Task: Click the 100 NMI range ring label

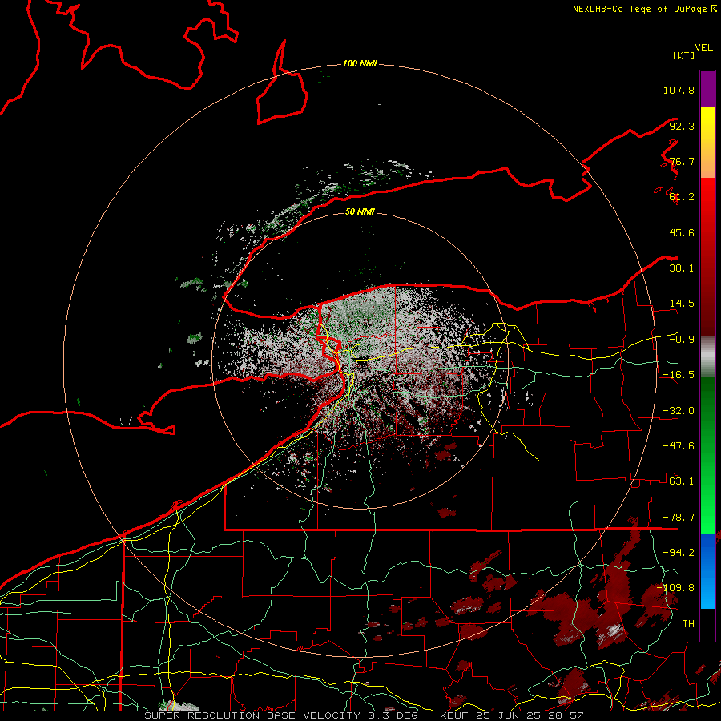Action: click(360, 63)
